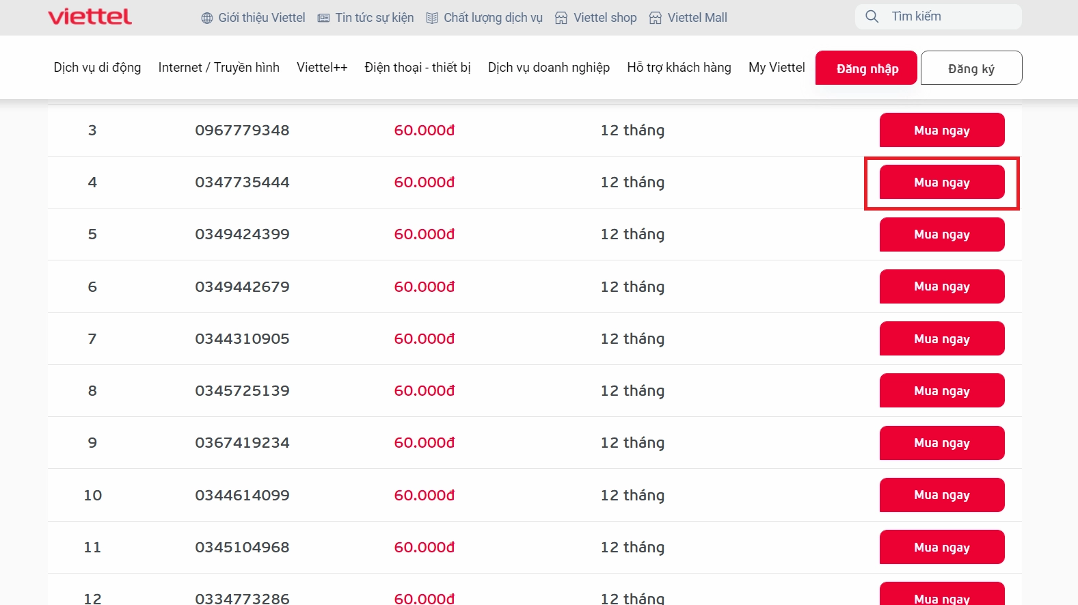Buy number 0967779348 with Mua ngay
Viewport: 1078px width, 605px height.
942,130
